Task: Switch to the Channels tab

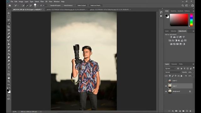Action: [174, 64]
